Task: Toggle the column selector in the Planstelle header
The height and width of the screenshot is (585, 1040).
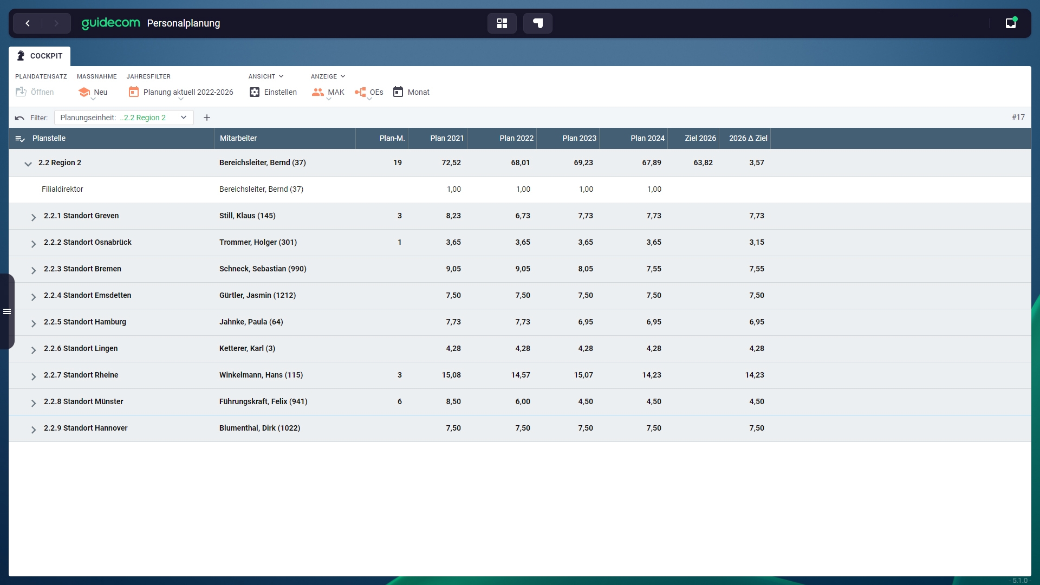Action: (x=20, y=139)
